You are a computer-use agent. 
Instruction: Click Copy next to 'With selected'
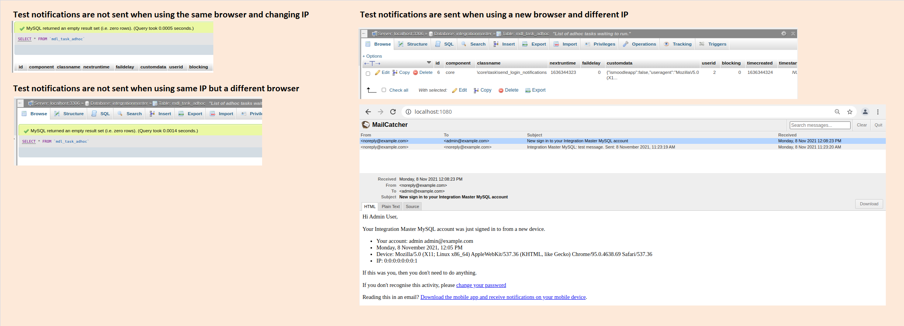(x=482, y=90)
